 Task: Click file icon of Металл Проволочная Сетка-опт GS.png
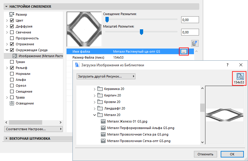point(103,141)
